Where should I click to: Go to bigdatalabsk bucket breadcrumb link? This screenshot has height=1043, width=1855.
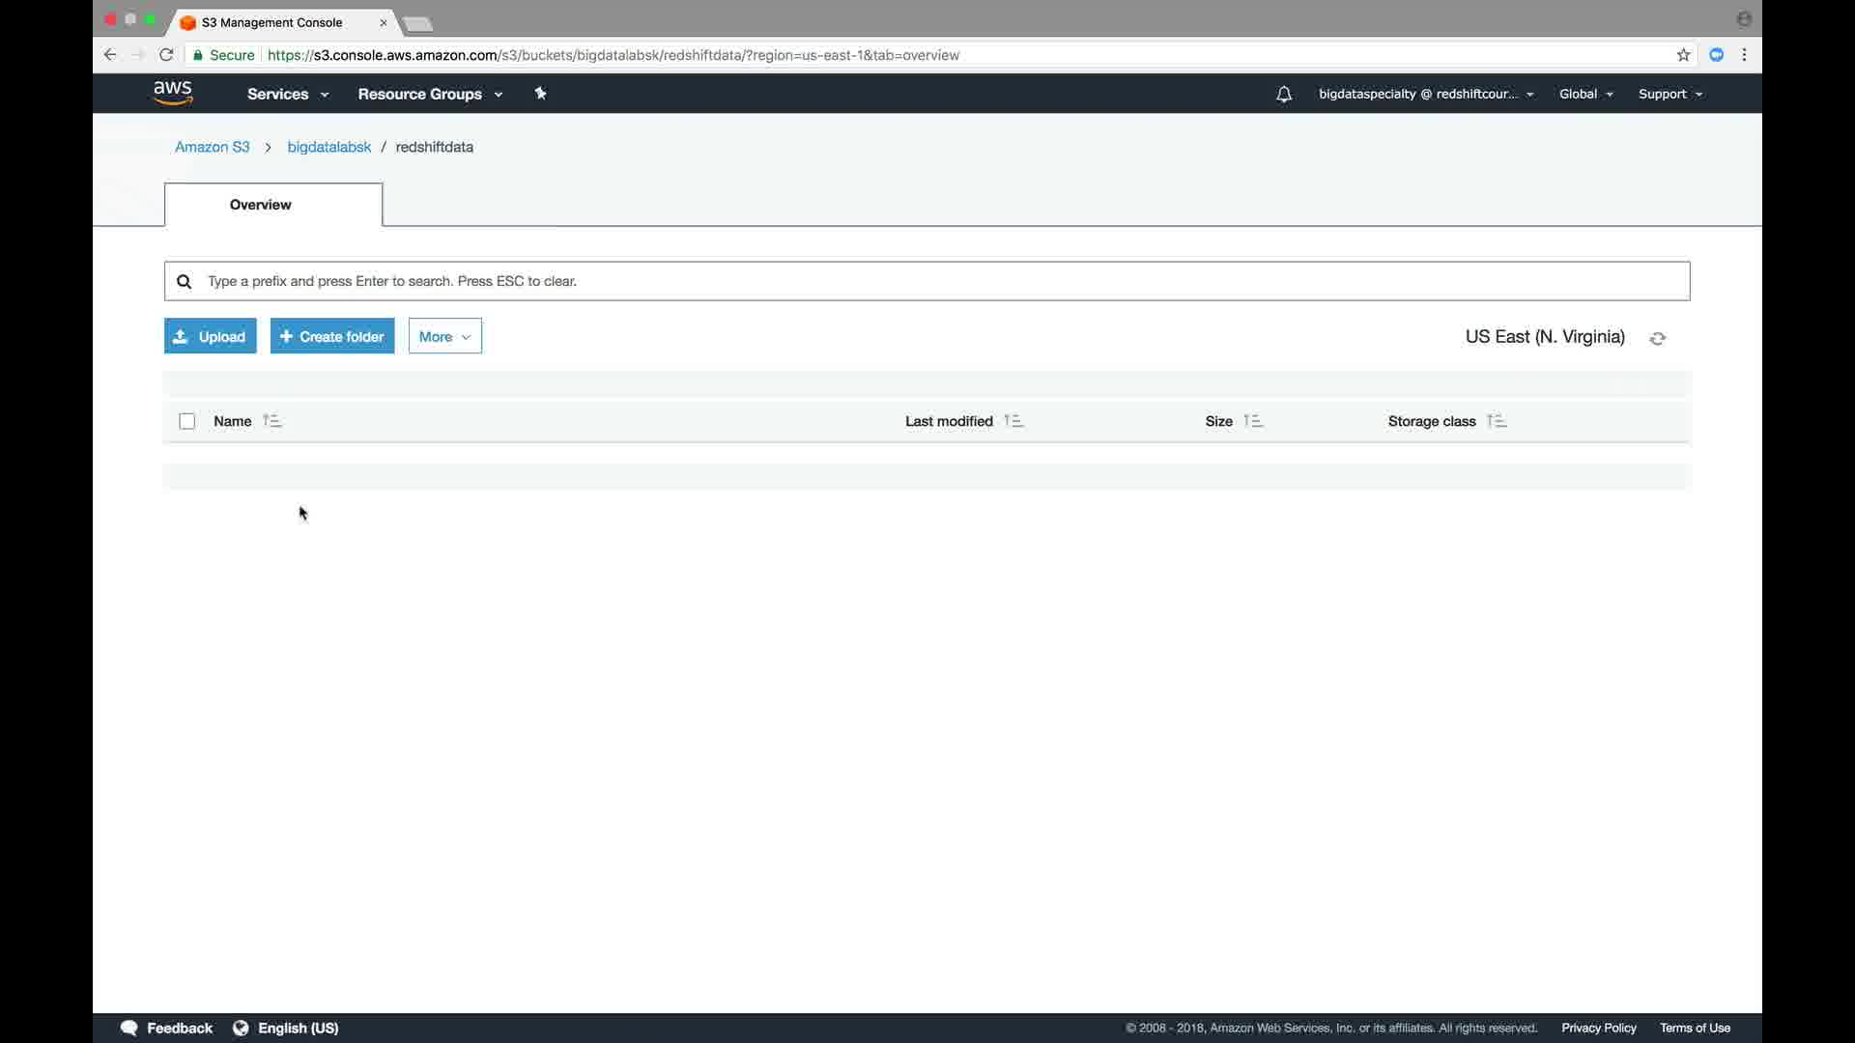click(328, 147)
